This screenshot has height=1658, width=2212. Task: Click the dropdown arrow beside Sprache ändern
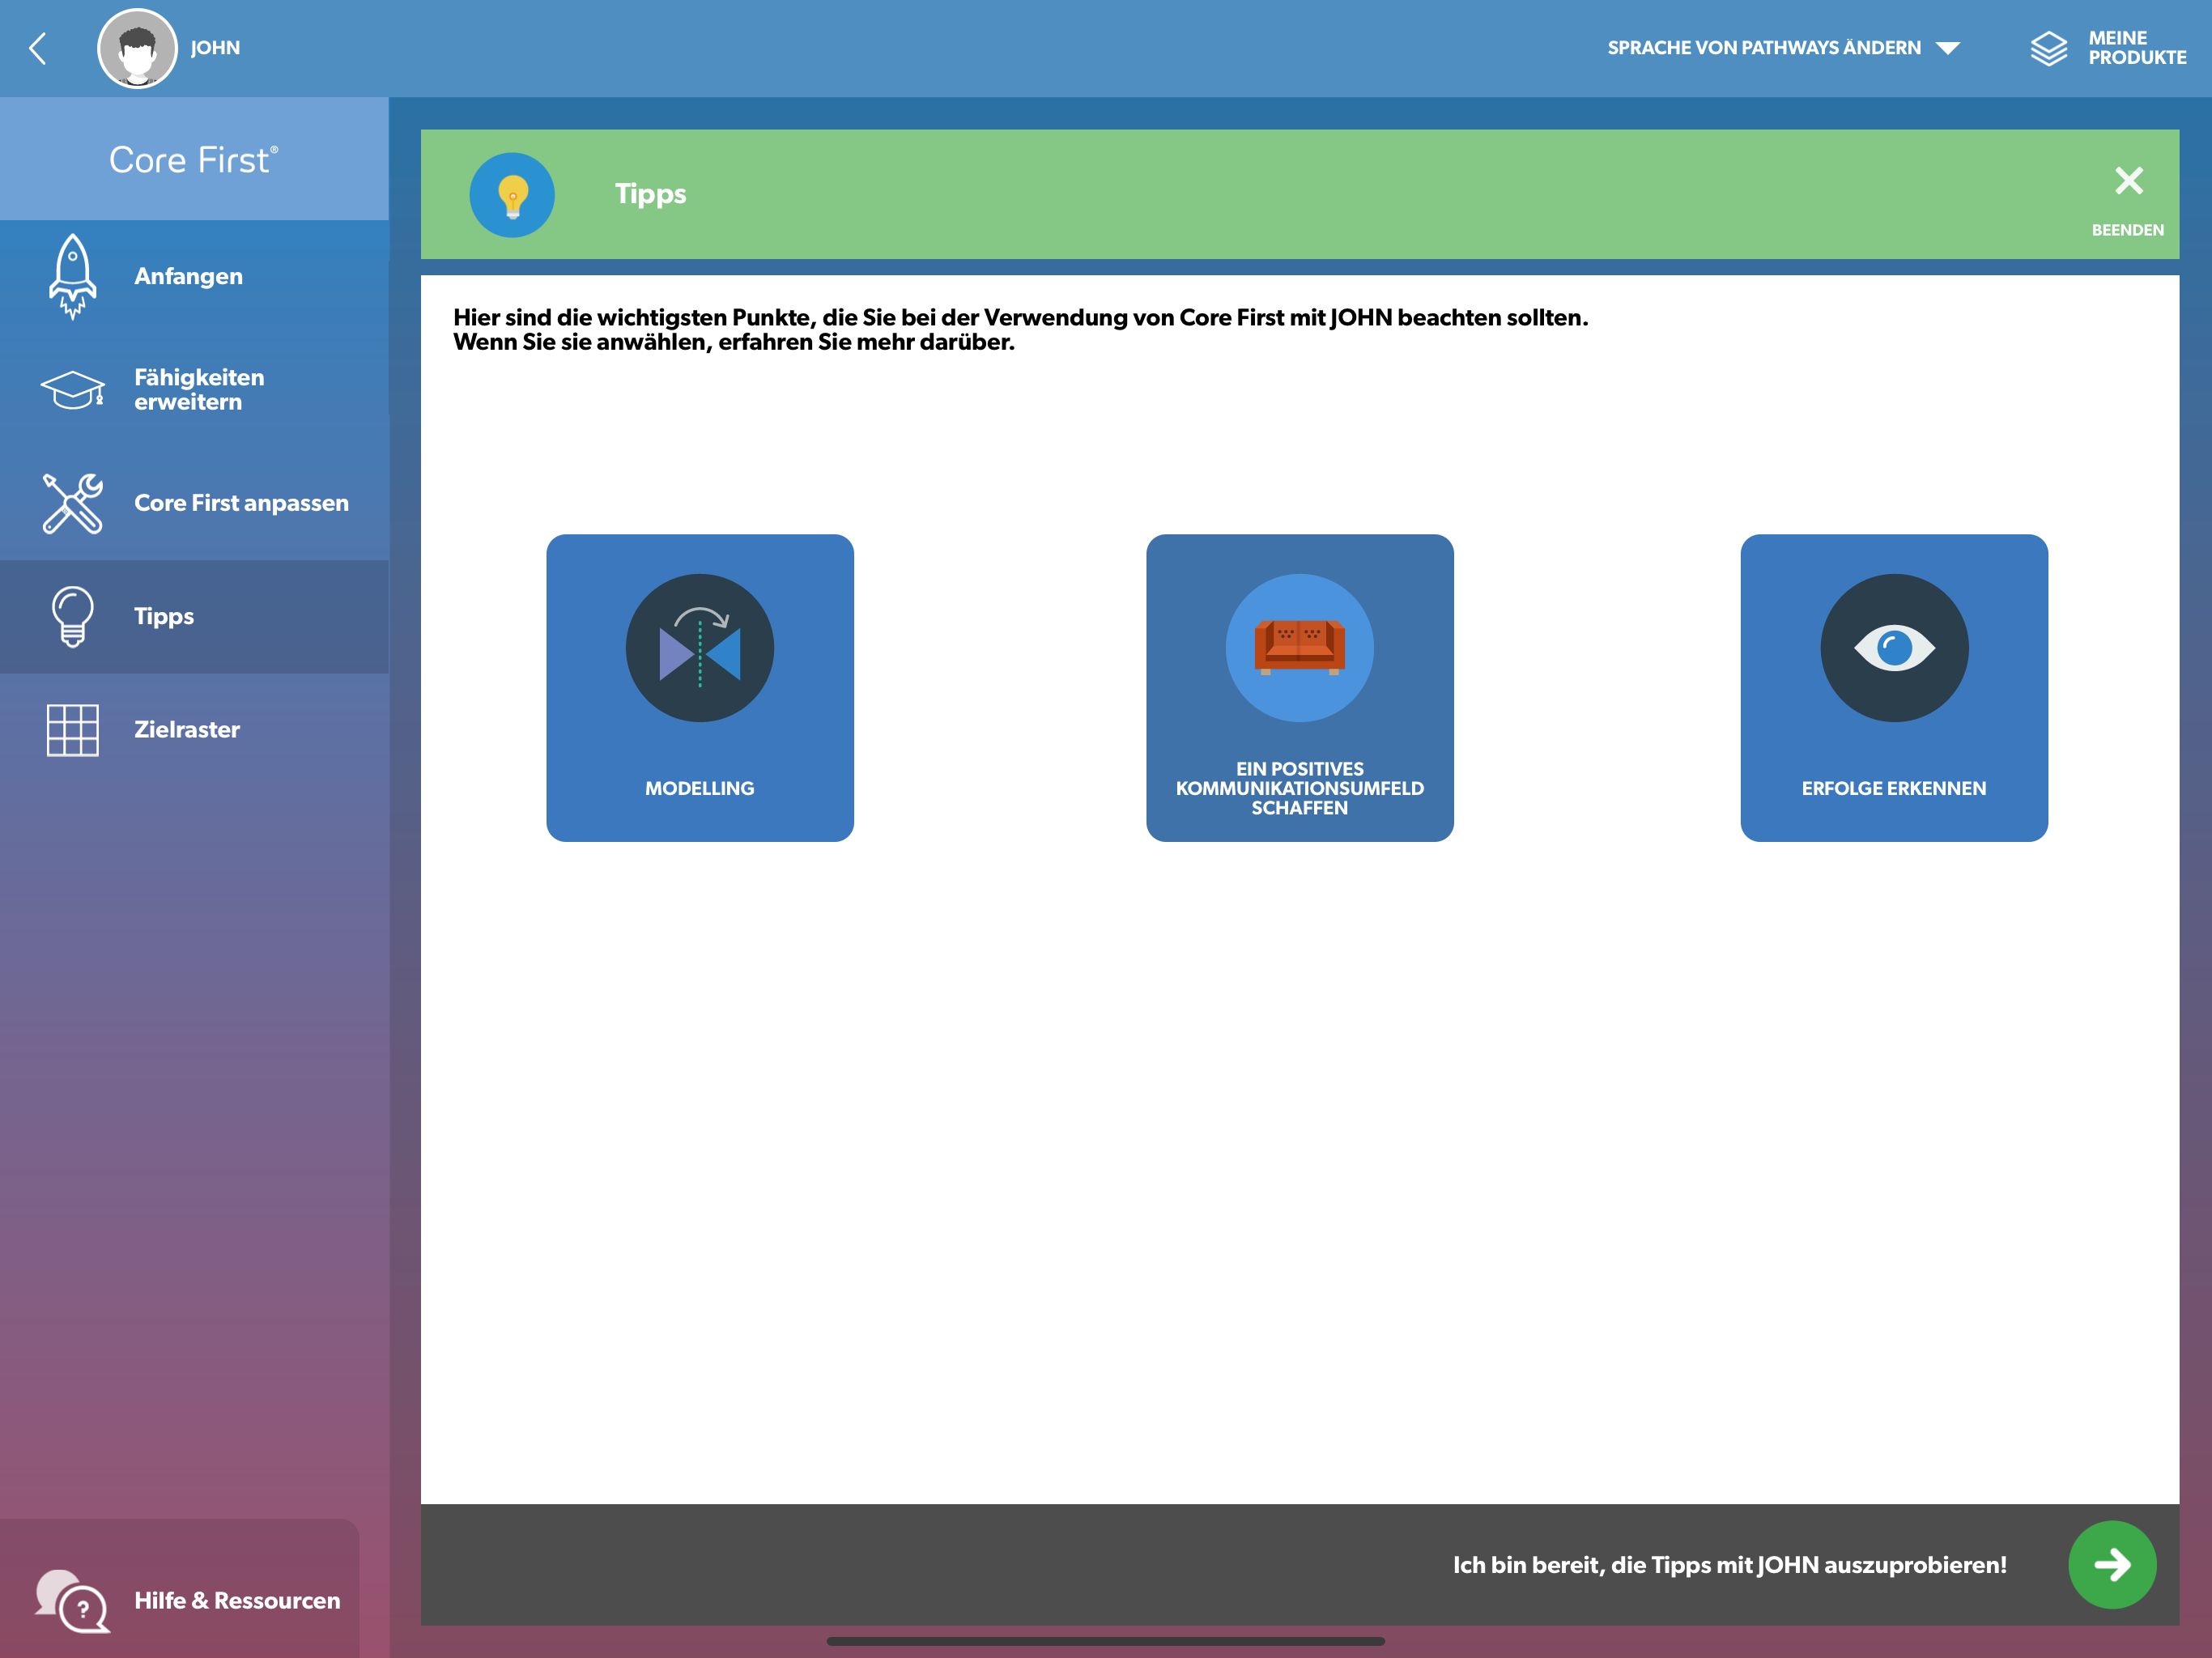(x=1947, y=48)
